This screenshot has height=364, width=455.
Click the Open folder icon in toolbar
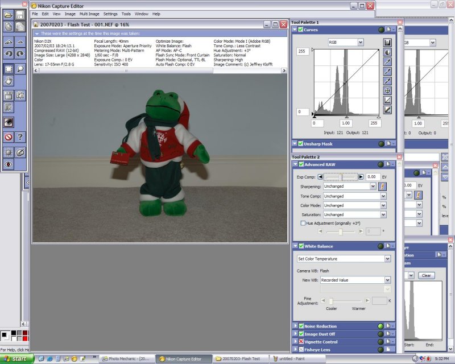click(x=9, y=15)
